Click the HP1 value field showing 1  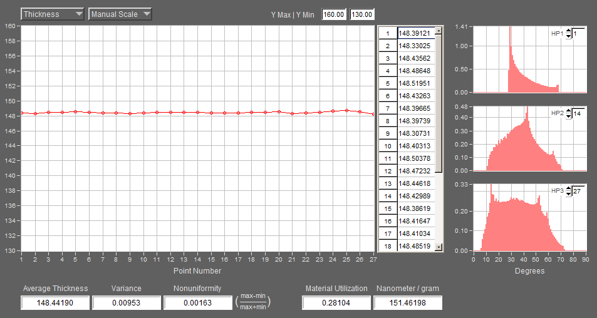coord(578,33)
